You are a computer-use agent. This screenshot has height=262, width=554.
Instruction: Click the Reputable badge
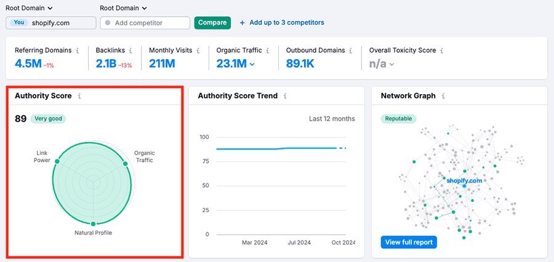398,119
